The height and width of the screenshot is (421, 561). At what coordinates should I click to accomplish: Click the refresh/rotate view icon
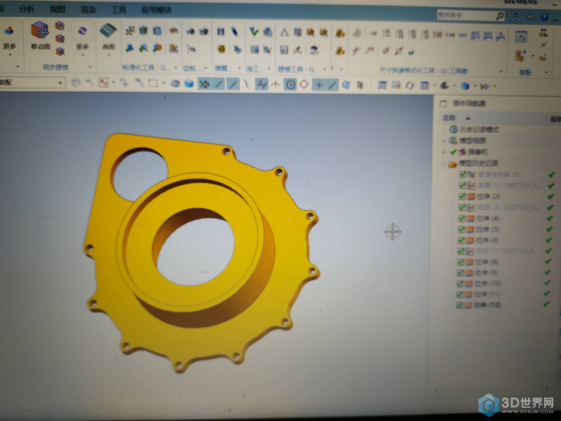pyautogui.click(x=410, y=86)
